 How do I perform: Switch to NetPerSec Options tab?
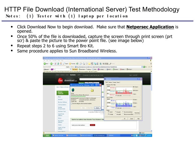(110, 82)
